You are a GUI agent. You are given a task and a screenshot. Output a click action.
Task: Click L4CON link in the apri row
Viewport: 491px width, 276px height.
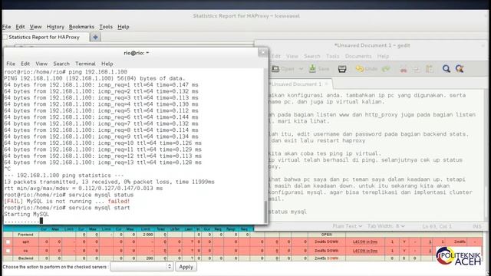365,242
